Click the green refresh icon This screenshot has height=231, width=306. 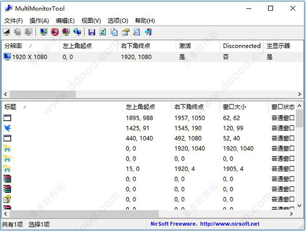(x=103, y=32)
